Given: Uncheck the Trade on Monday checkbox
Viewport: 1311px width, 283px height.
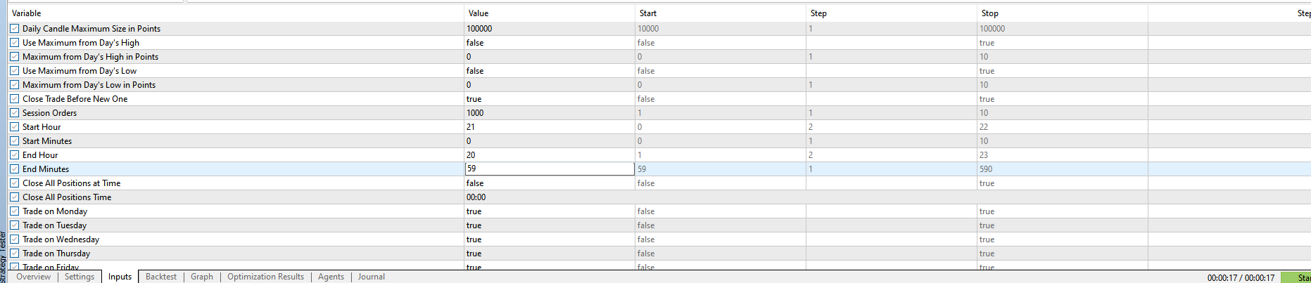Looking at the screenshot, I should click(x=15, y=211).
